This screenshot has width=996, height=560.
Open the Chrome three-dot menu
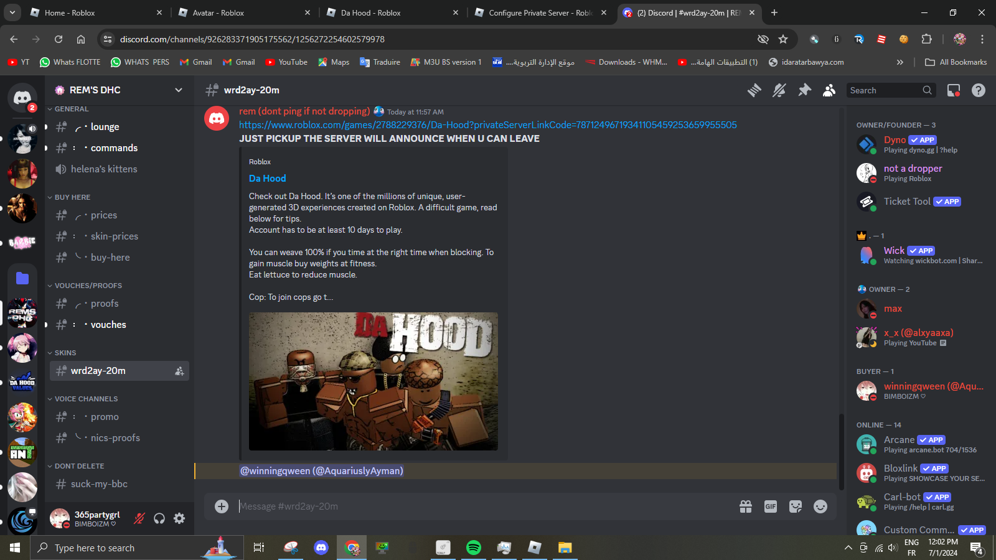[982, 39]
